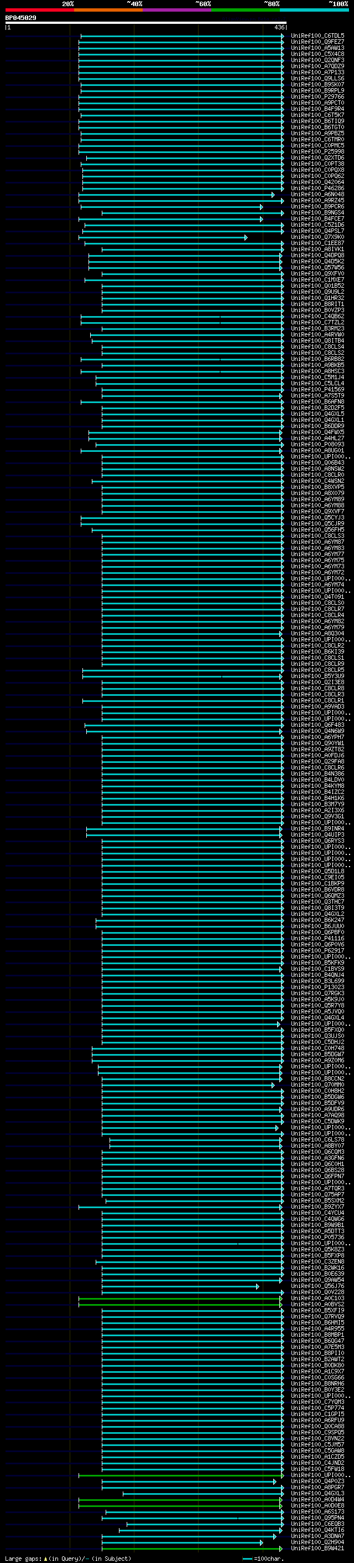The image size is (354, 1563).
Task: Select the red ~20% identity legend segment
Action: coord(39,10)
